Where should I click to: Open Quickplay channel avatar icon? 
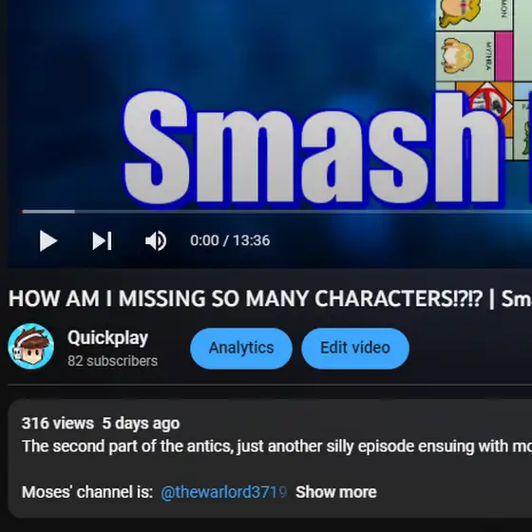tap(30, 347)
